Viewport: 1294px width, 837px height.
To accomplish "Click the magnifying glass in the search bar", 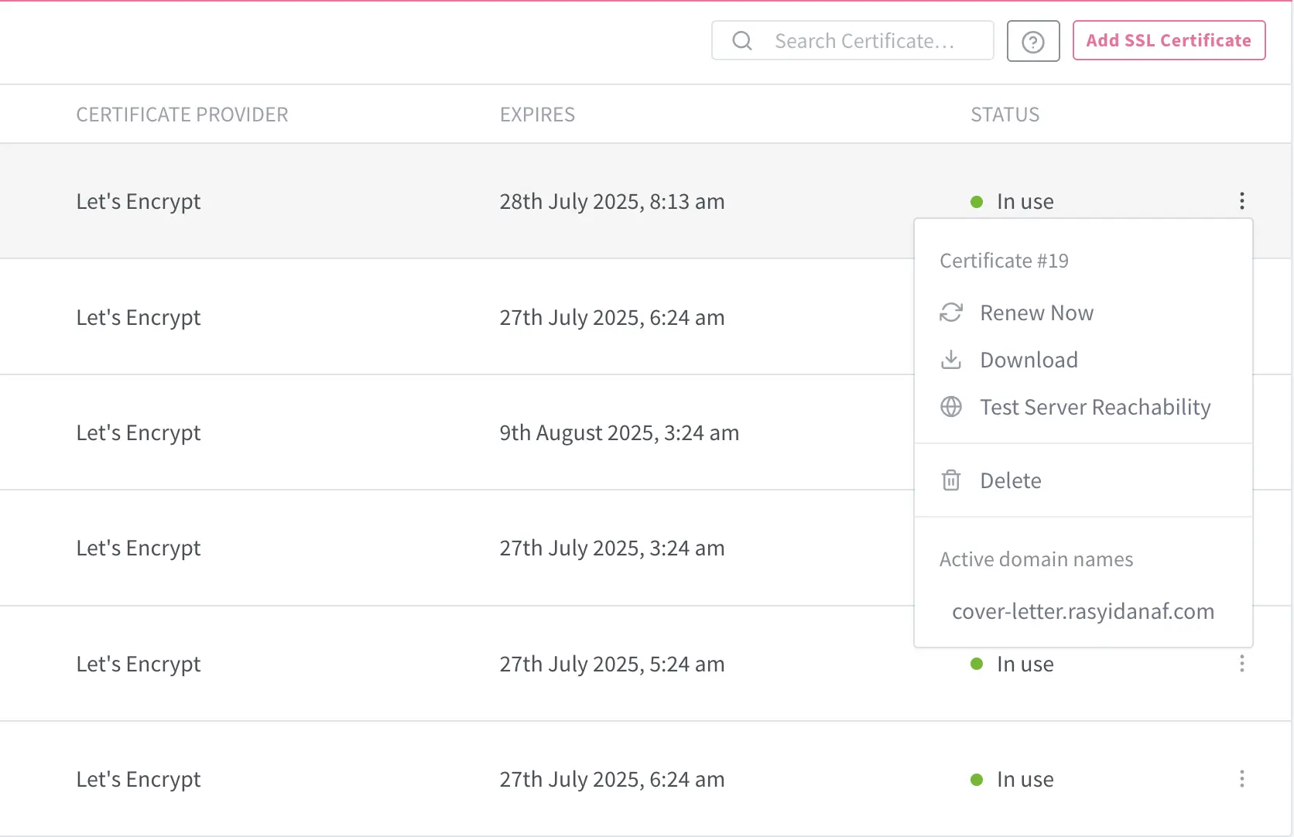I will [741, 40].
